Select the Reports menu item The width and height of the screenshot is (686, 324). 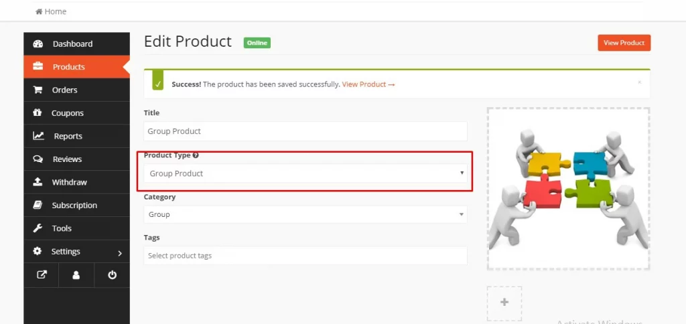click(77, 136)
